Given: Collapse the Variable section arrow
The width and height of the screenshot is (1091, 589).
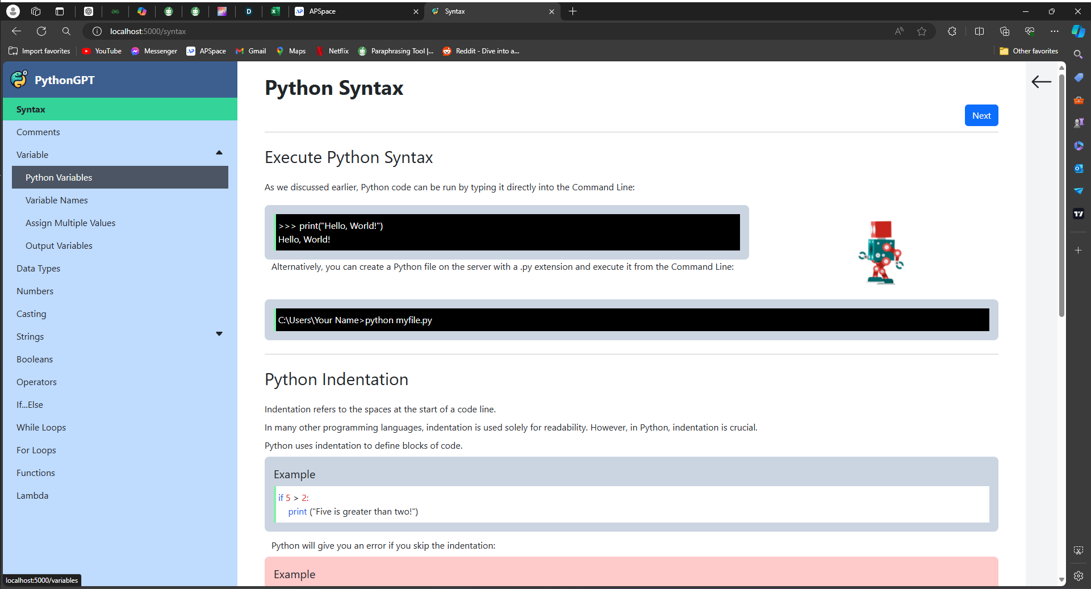Looking at the screenshot, I should click(x=219, y=153).
